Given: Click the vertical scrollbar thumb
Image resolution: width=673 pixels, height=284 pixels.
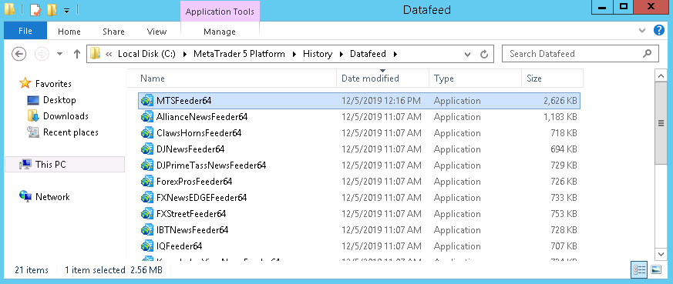Looking at the screenshot, I should coord(661,123).
